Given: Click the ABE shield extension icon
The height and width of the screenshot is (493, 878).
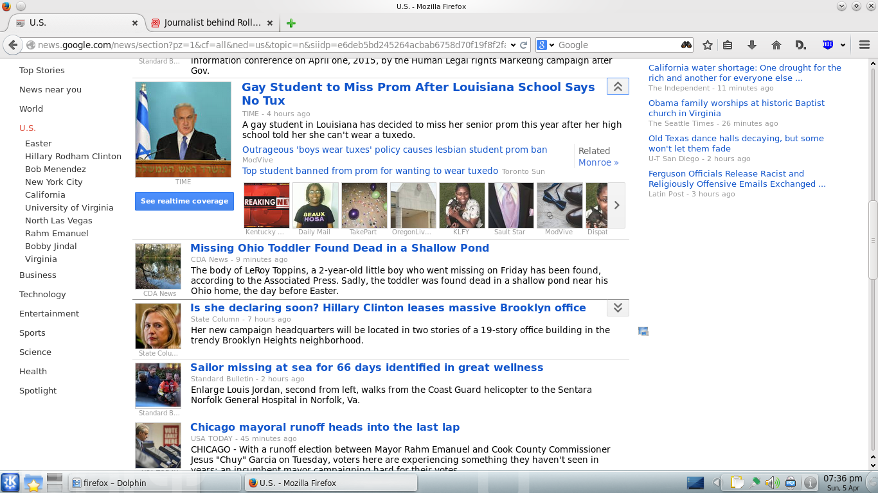Looking at the screenshot, I should pos(828,45).
